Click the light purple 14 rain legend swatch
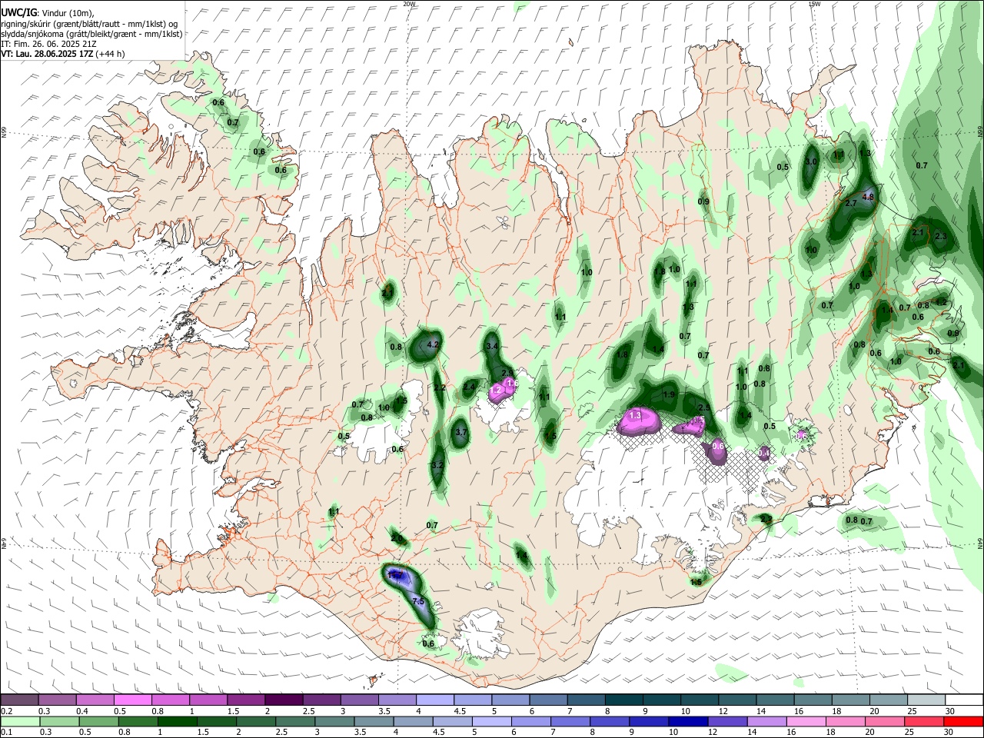 pyautogui.click(x=766, y=721)
